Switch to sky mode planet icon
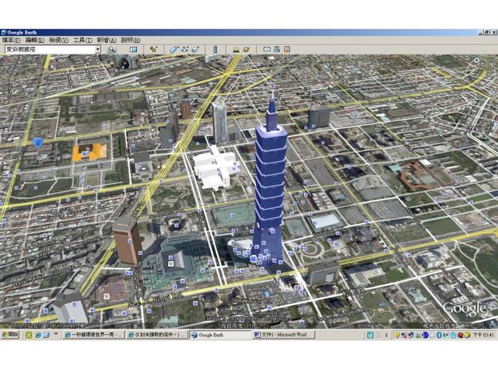498x373 pixels. (247, 50)
